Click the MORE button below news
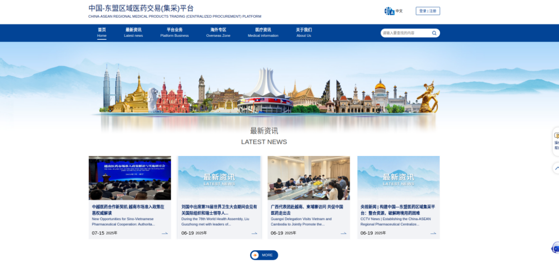This screenshot has height=272, width=559. pos(264,255)
